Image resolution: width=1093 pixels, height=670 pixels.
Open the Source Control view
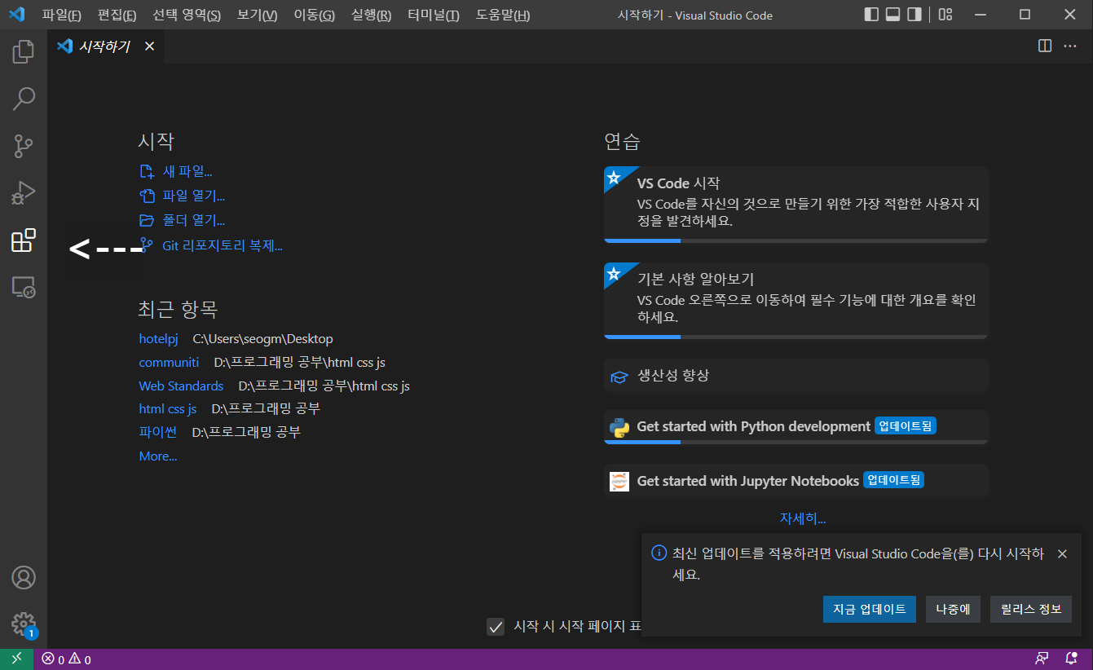24,146
